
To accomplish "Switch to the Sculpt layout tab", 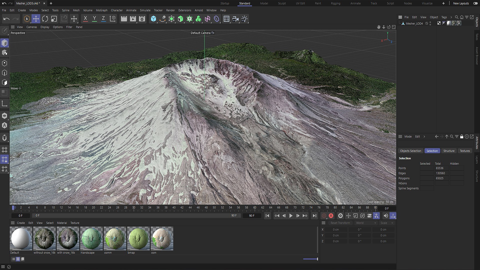I will pos(282,3).
